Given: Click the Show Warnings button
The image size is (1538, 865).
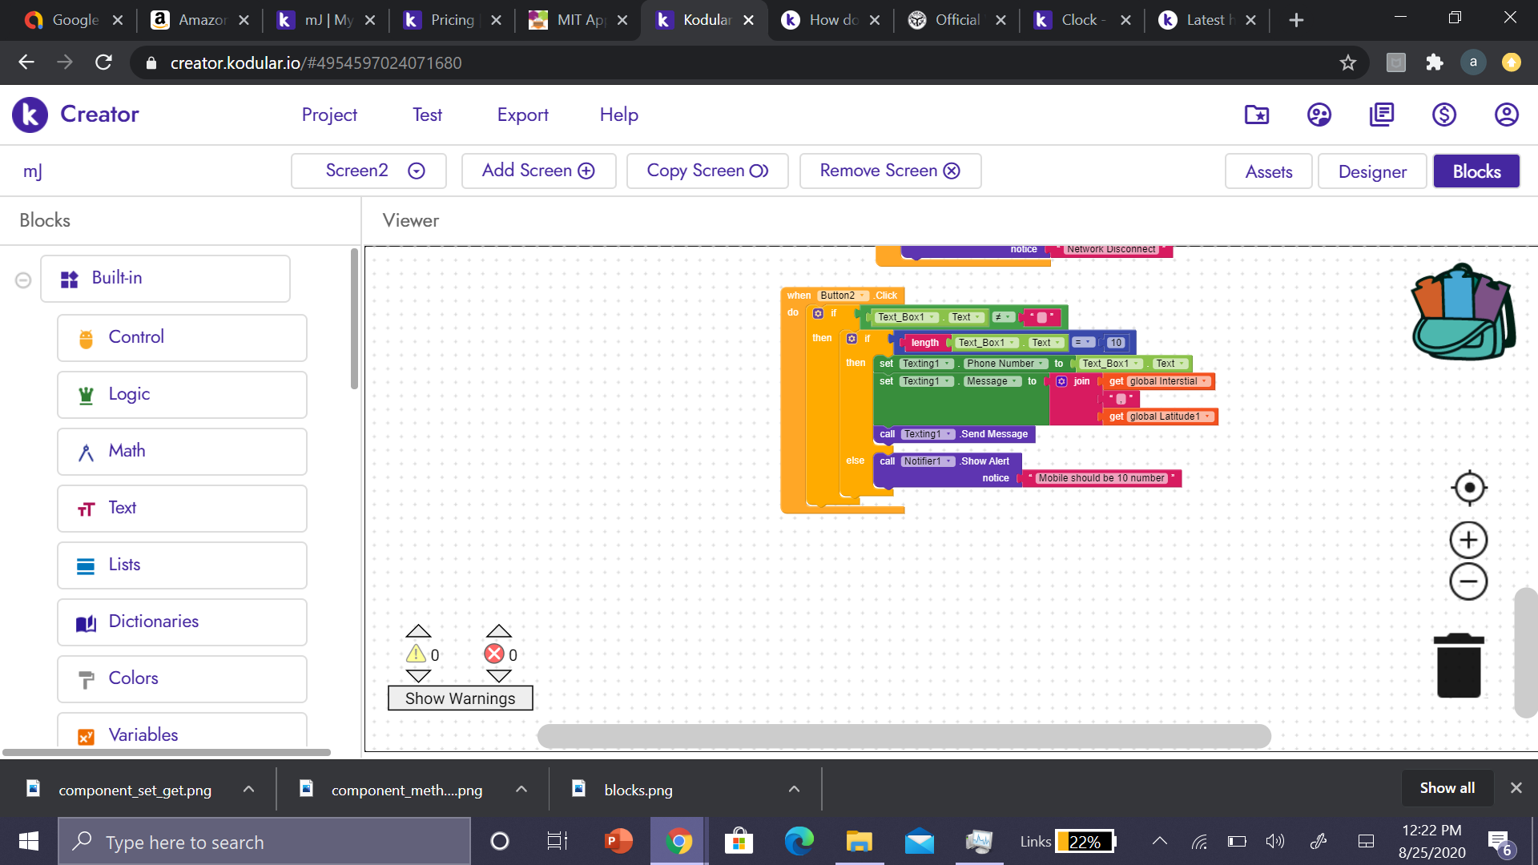Looking at the screenshot, I should point(460,698).
